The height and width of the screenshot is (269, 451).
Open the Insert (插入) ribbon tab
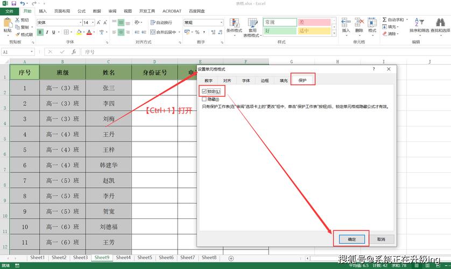pyautogui.click(x=43, y=11)
